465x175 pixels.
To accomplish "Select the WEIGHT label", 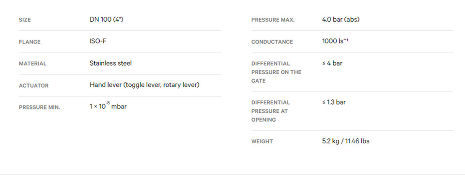I will pos(262,142).
